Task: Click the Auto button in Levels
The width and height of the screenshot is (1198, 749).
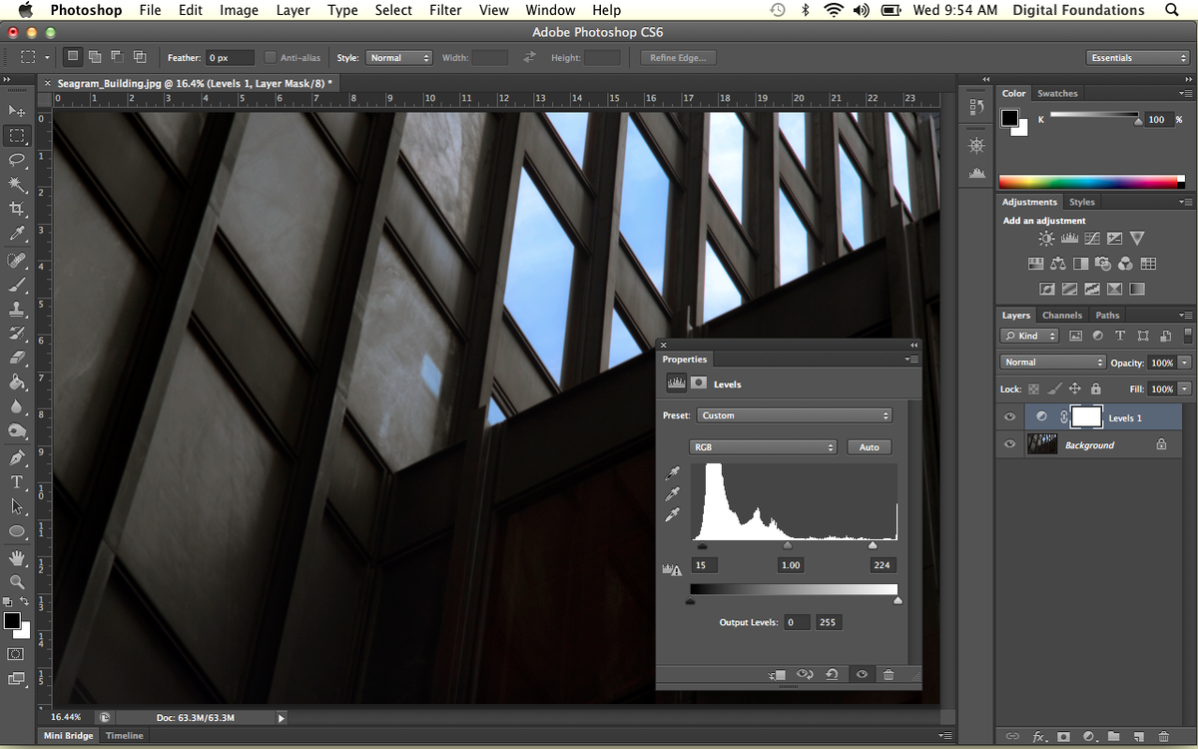Action: point(869,447)
